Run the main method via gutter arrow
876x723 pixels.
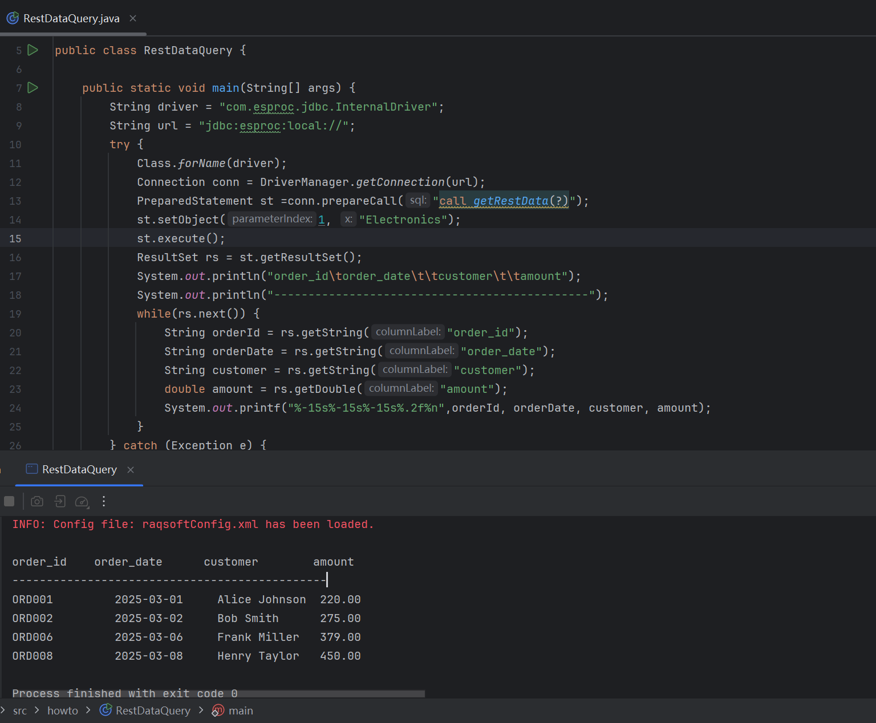point(33,88)
